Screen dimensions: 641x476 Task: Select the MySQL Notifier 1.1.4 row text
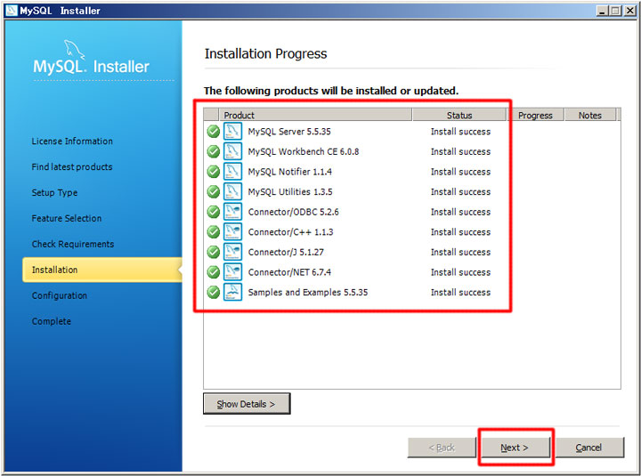click(x=290, y=172)
